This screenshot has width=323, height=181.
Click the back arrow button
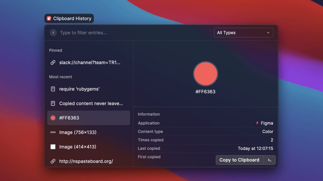click(x=53, y=33)
